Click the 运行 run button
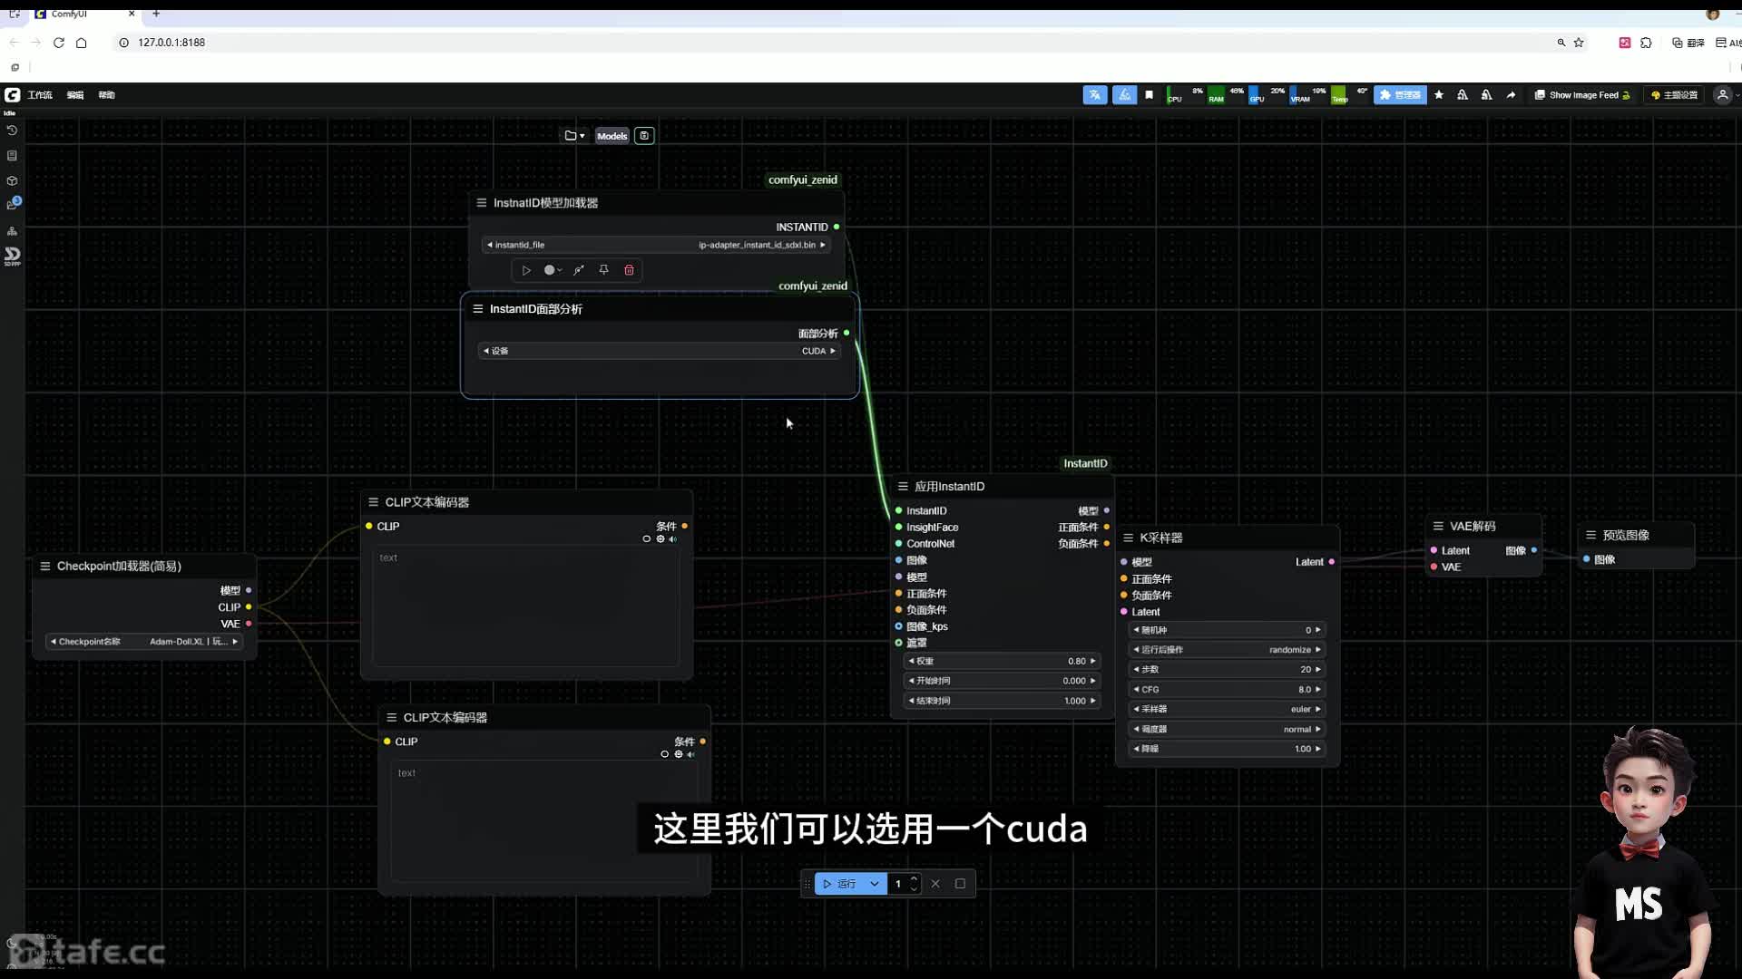Image resolution: width=1742 pixels, height=979 pixels. click(840, 884)
